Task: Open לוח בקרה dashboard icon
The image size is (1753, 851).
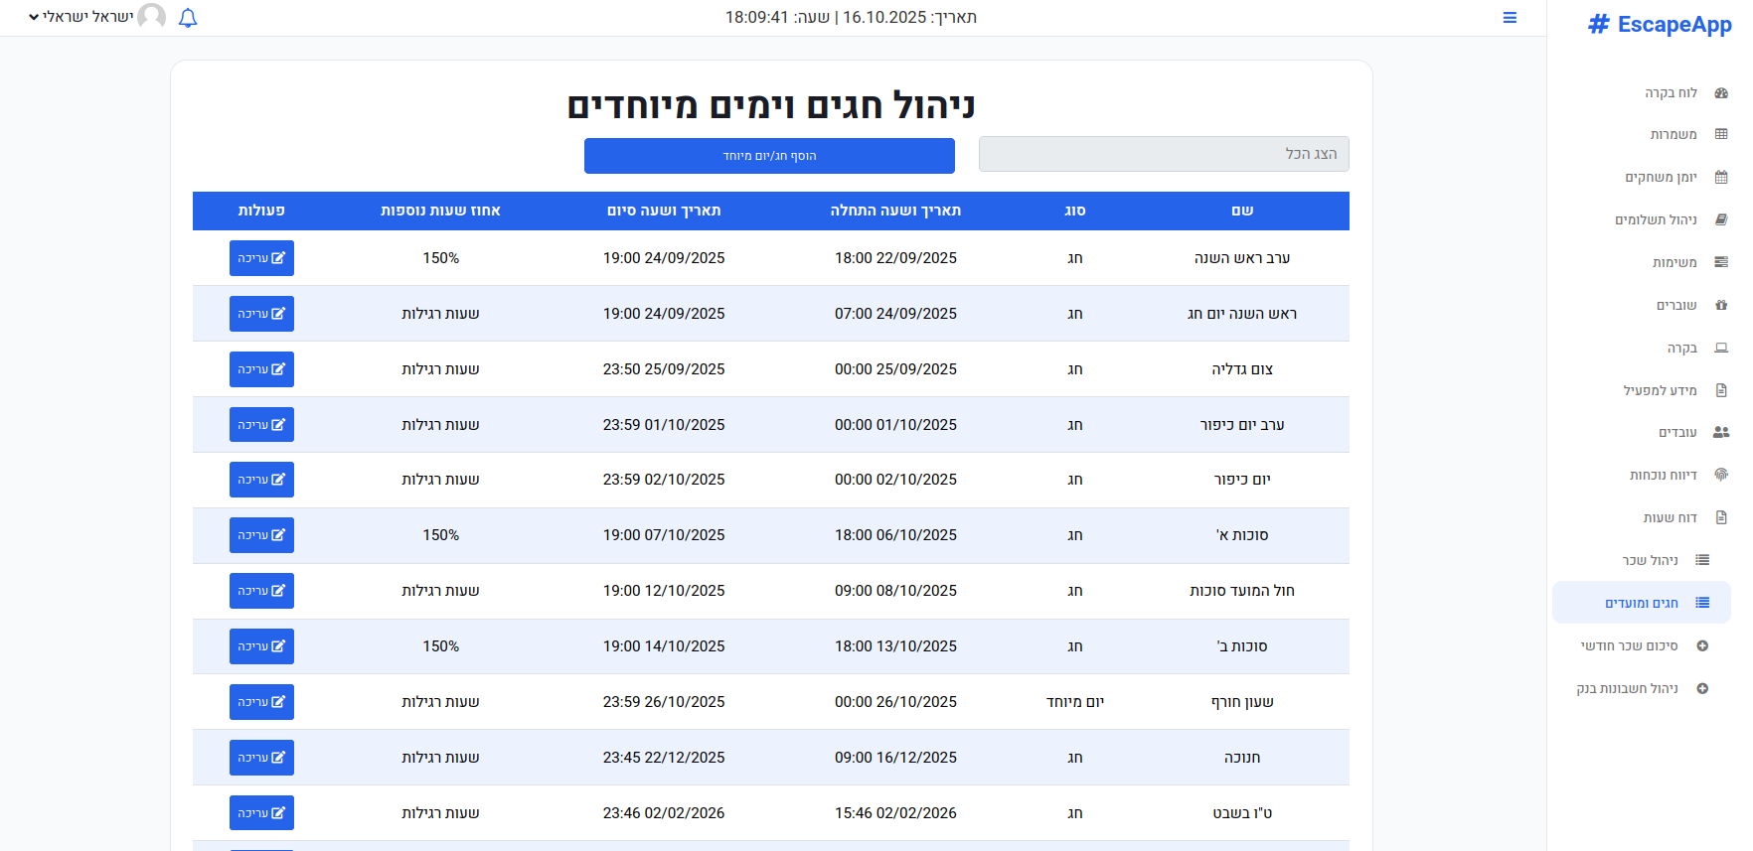Action: click(1721, 92)
